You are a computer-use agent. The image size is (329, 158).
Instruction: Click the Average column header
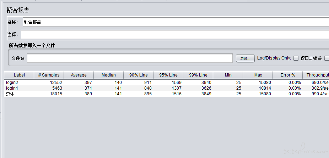point(79,75)
